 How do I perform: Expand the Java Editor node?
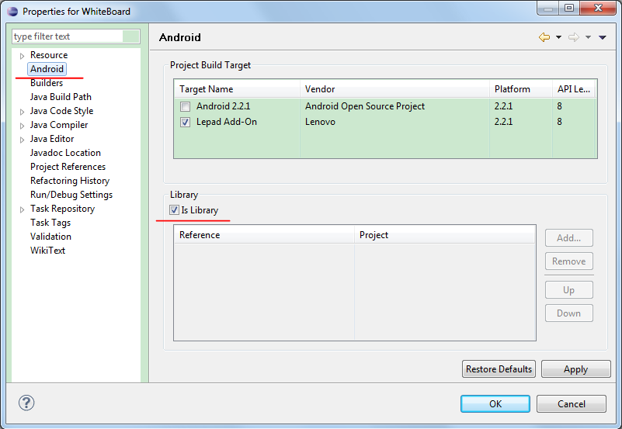tap(23, 140)
